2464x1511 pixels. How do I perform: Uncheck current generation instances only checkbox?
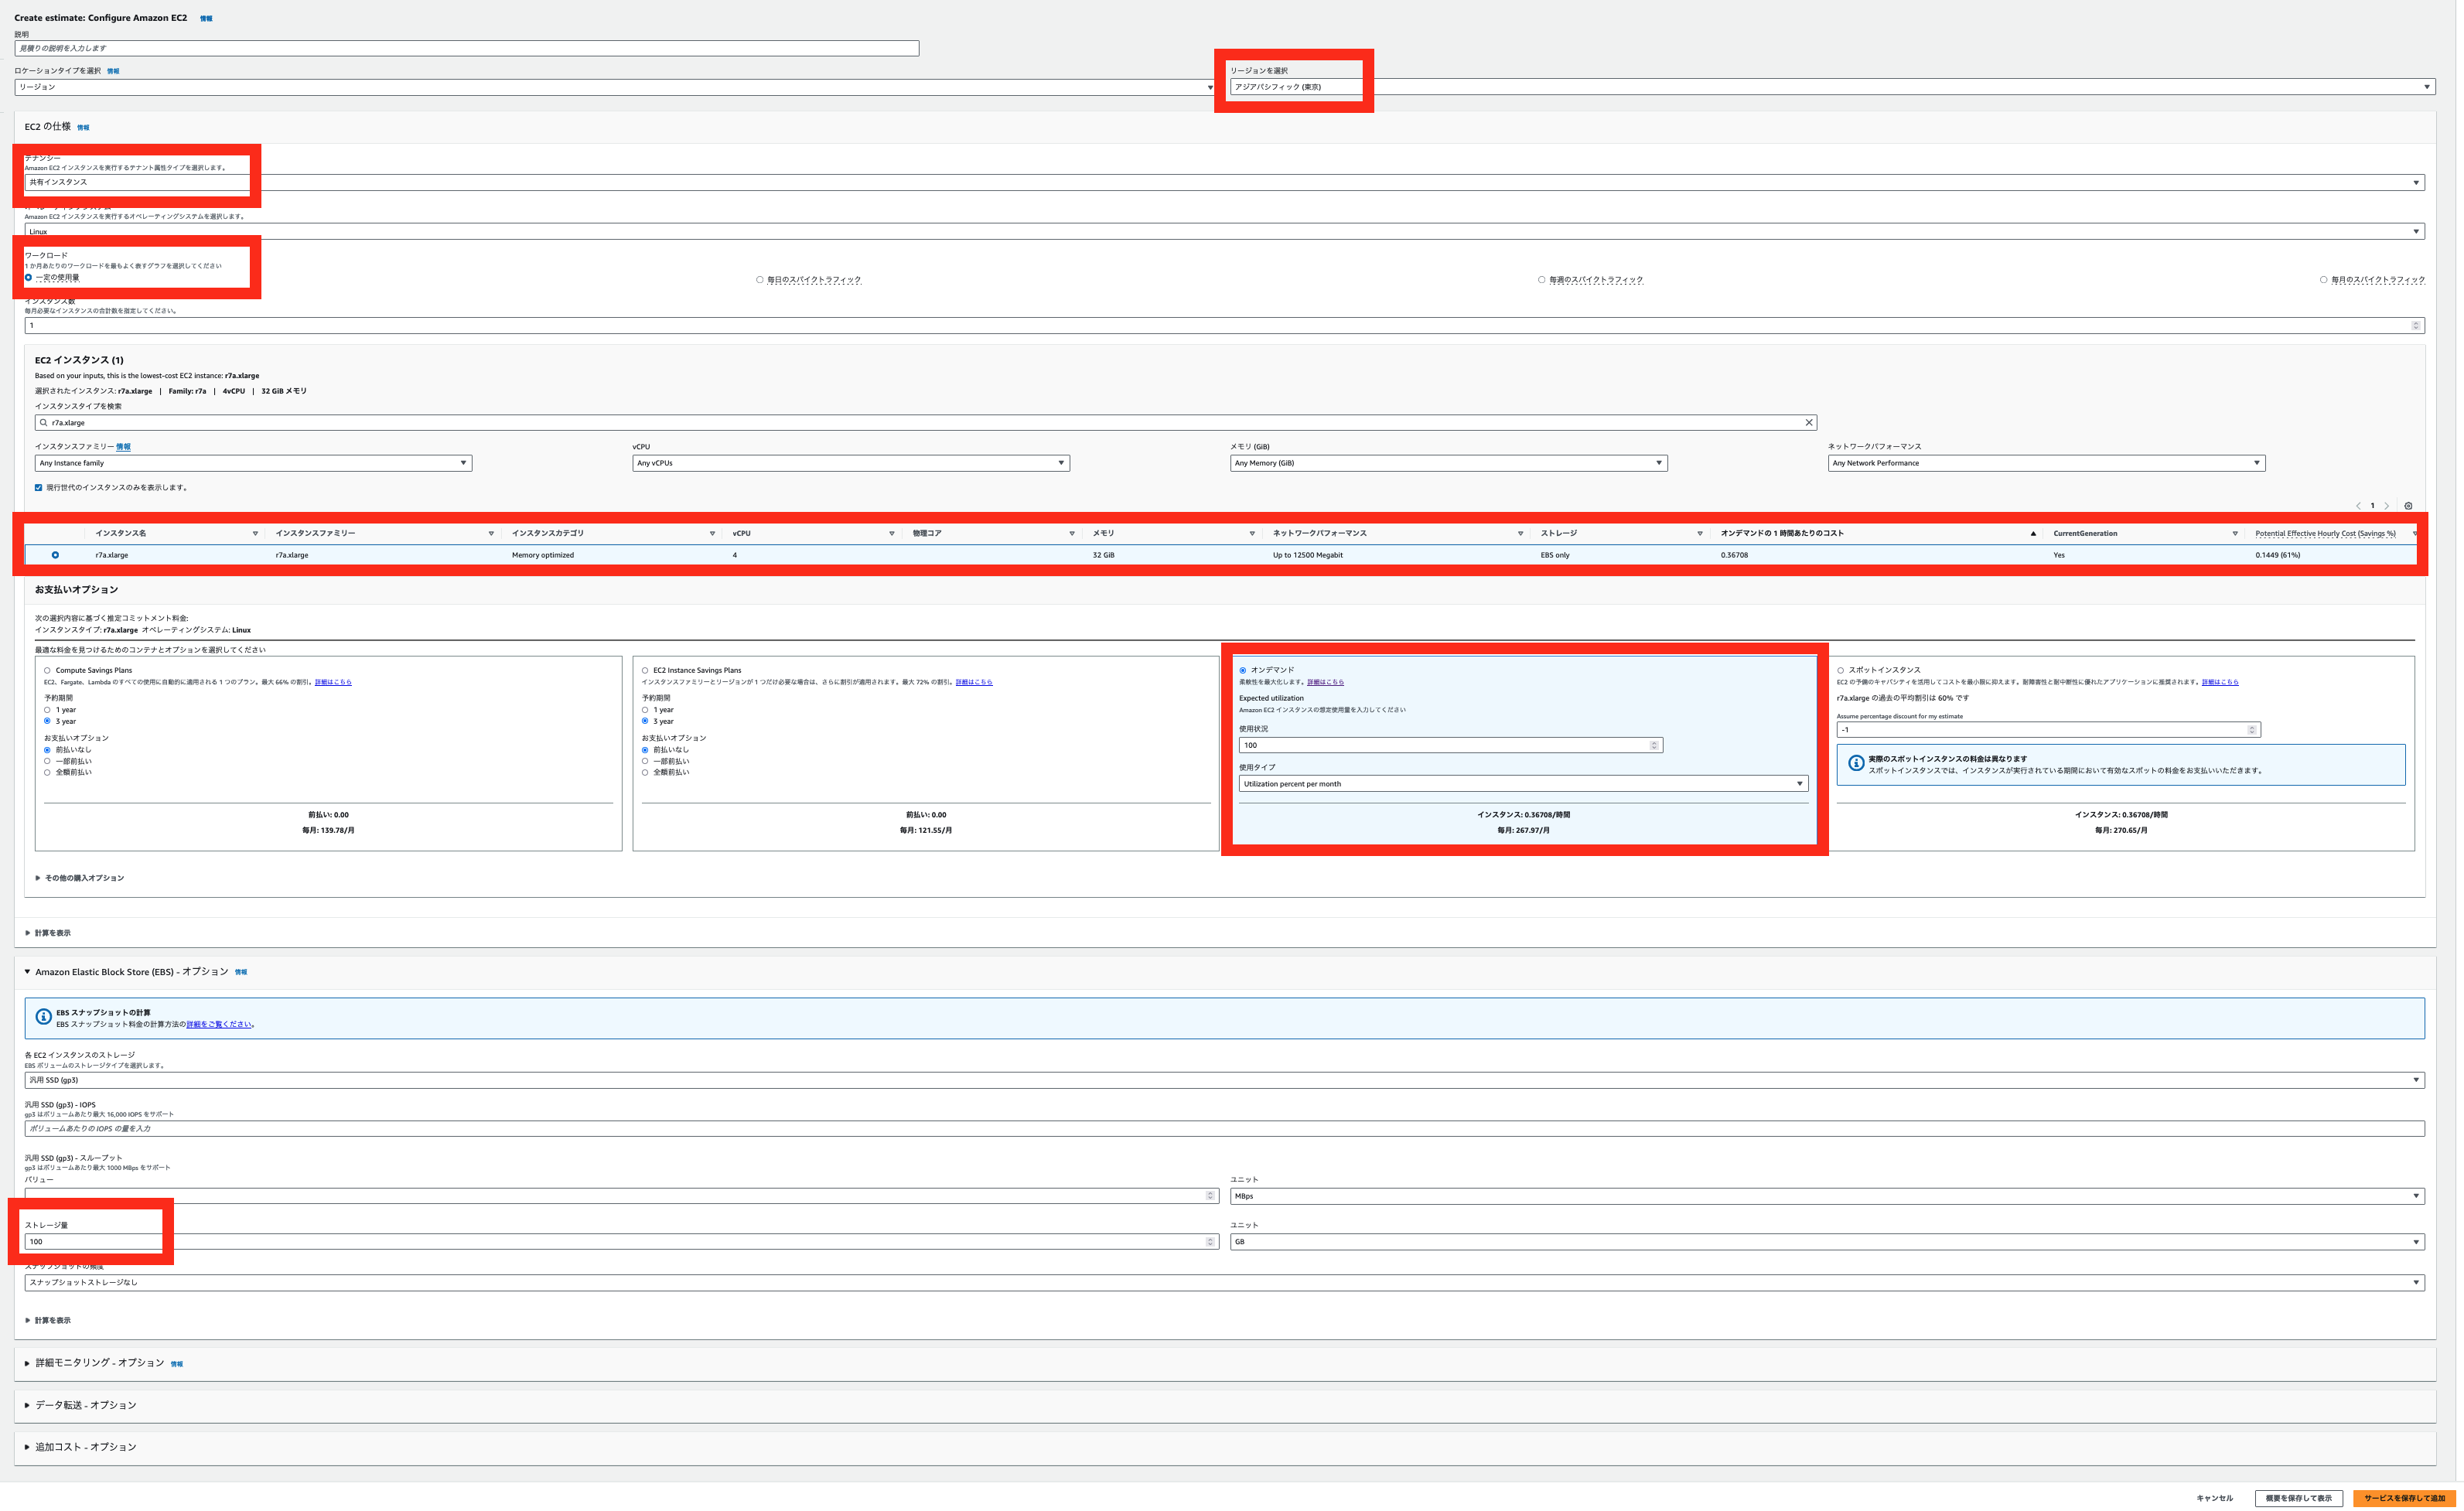click(x=39, y=488)
